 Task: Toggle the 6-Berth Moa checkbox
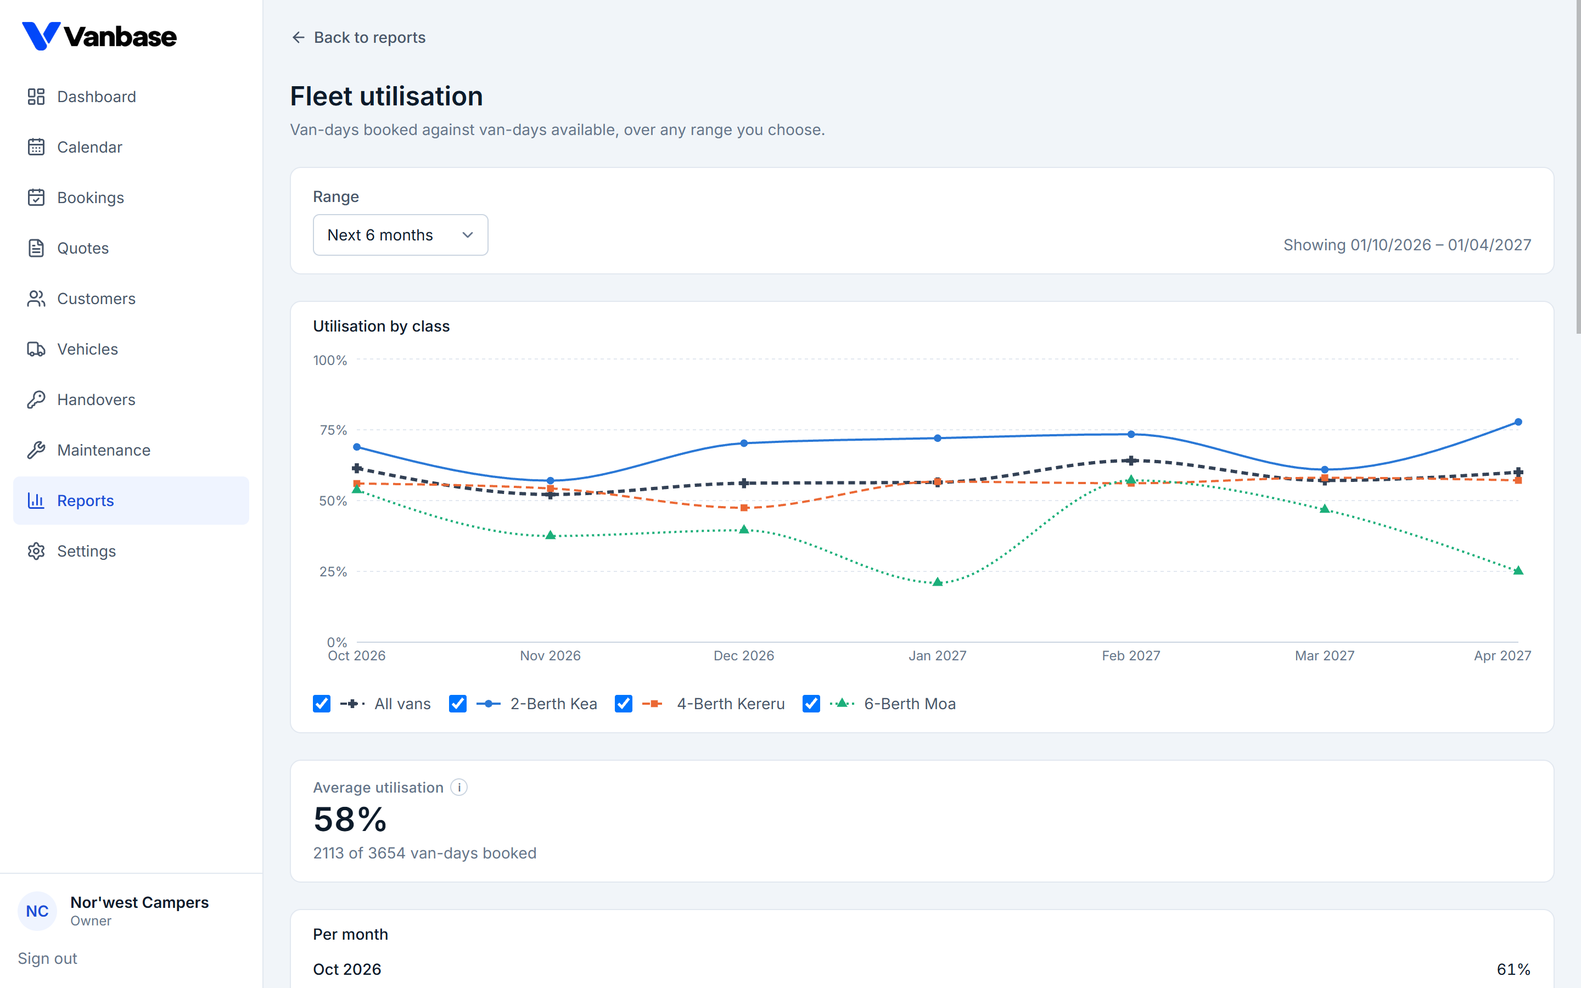811,704
